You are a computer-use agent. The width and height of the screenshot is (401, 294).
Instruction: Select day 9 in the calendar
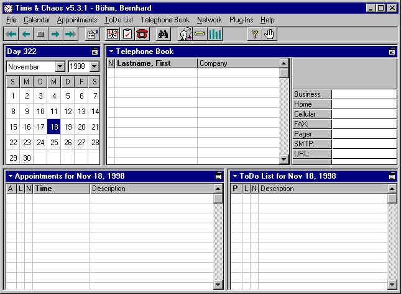(27, 112)
